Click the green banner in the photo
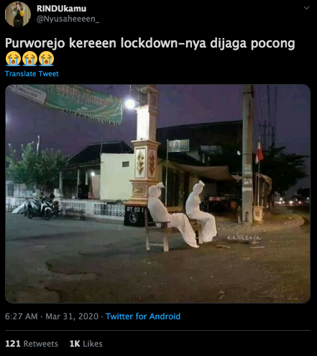The width and height of the screenshot is (317, 356). pos(68,104)
